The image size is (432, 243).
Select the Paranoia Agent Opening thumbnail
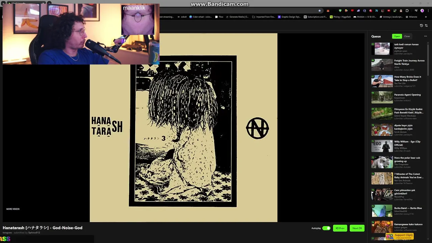pos(382,97)
